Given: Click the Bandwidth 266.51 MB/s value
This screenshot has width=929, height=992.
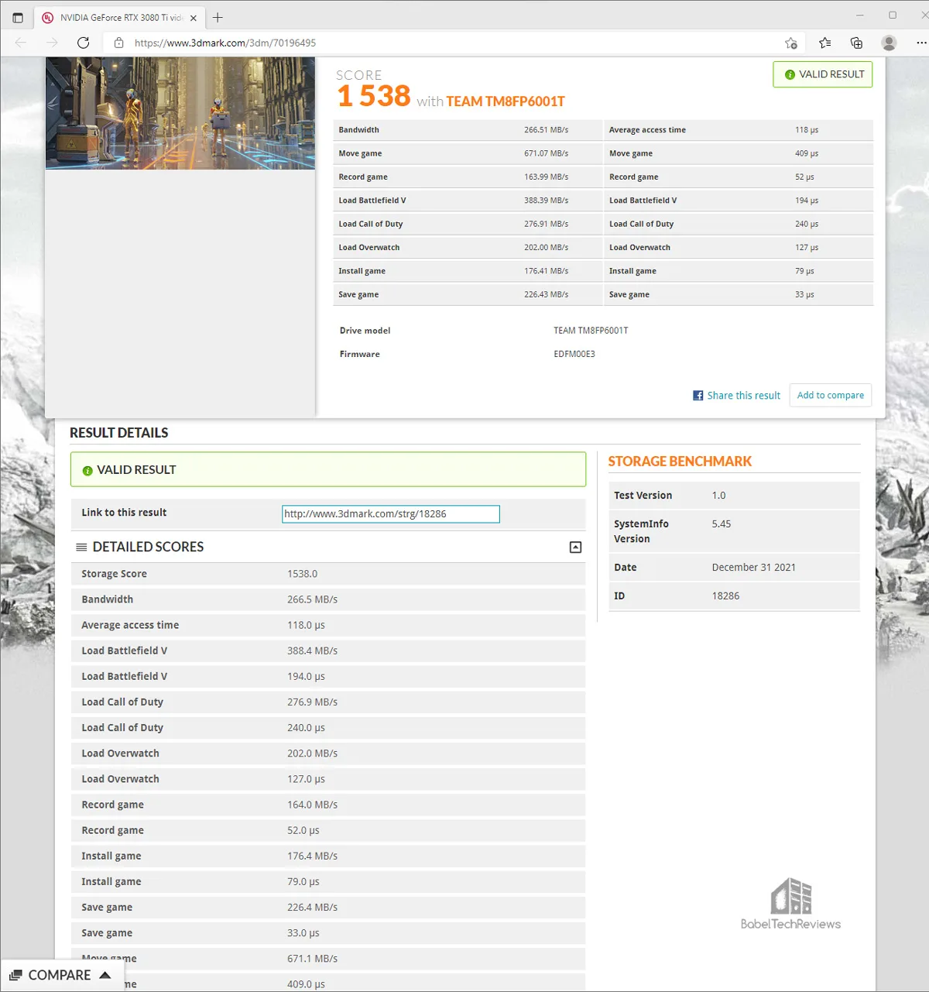Looking at the screenshot, I should (546, 130).
